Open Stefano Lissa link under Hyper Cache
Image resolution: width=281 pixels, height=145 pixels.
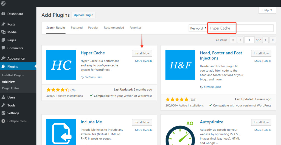93,77
